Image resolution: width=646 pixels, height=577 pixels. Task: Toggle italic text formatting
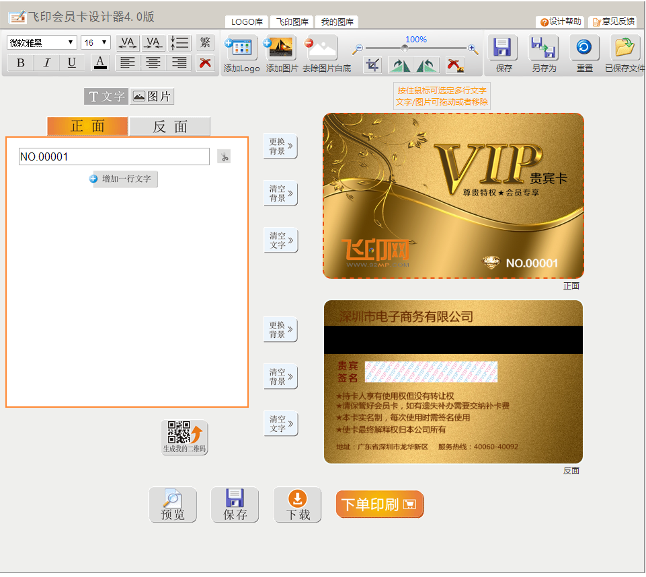[x=46, y=63]
